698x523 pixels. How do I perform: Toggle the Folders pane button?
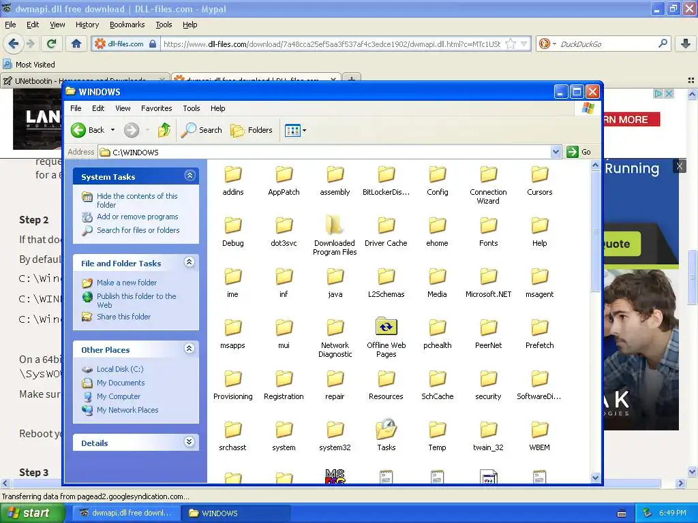[x=252, y=130]
